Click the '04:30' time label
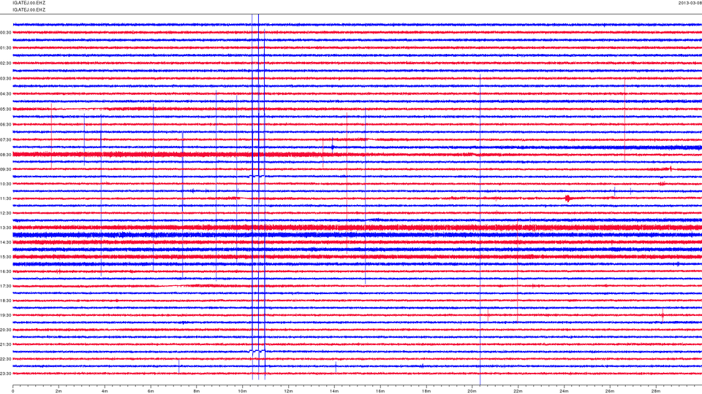This screenshot has width=702, height=394. click(x=6, y=94)
